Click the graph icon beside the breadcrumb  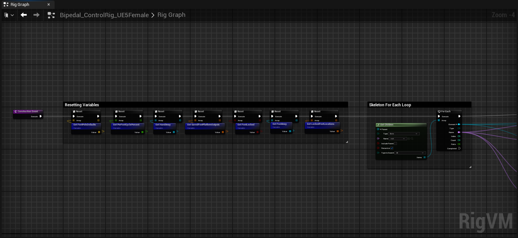pyautogui.click(x=51, y=15)
